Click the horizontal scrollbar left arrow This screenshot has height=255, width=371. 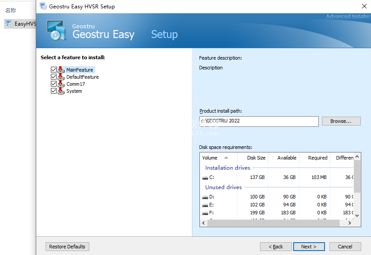pyautogui.click(x=203, y=223)
